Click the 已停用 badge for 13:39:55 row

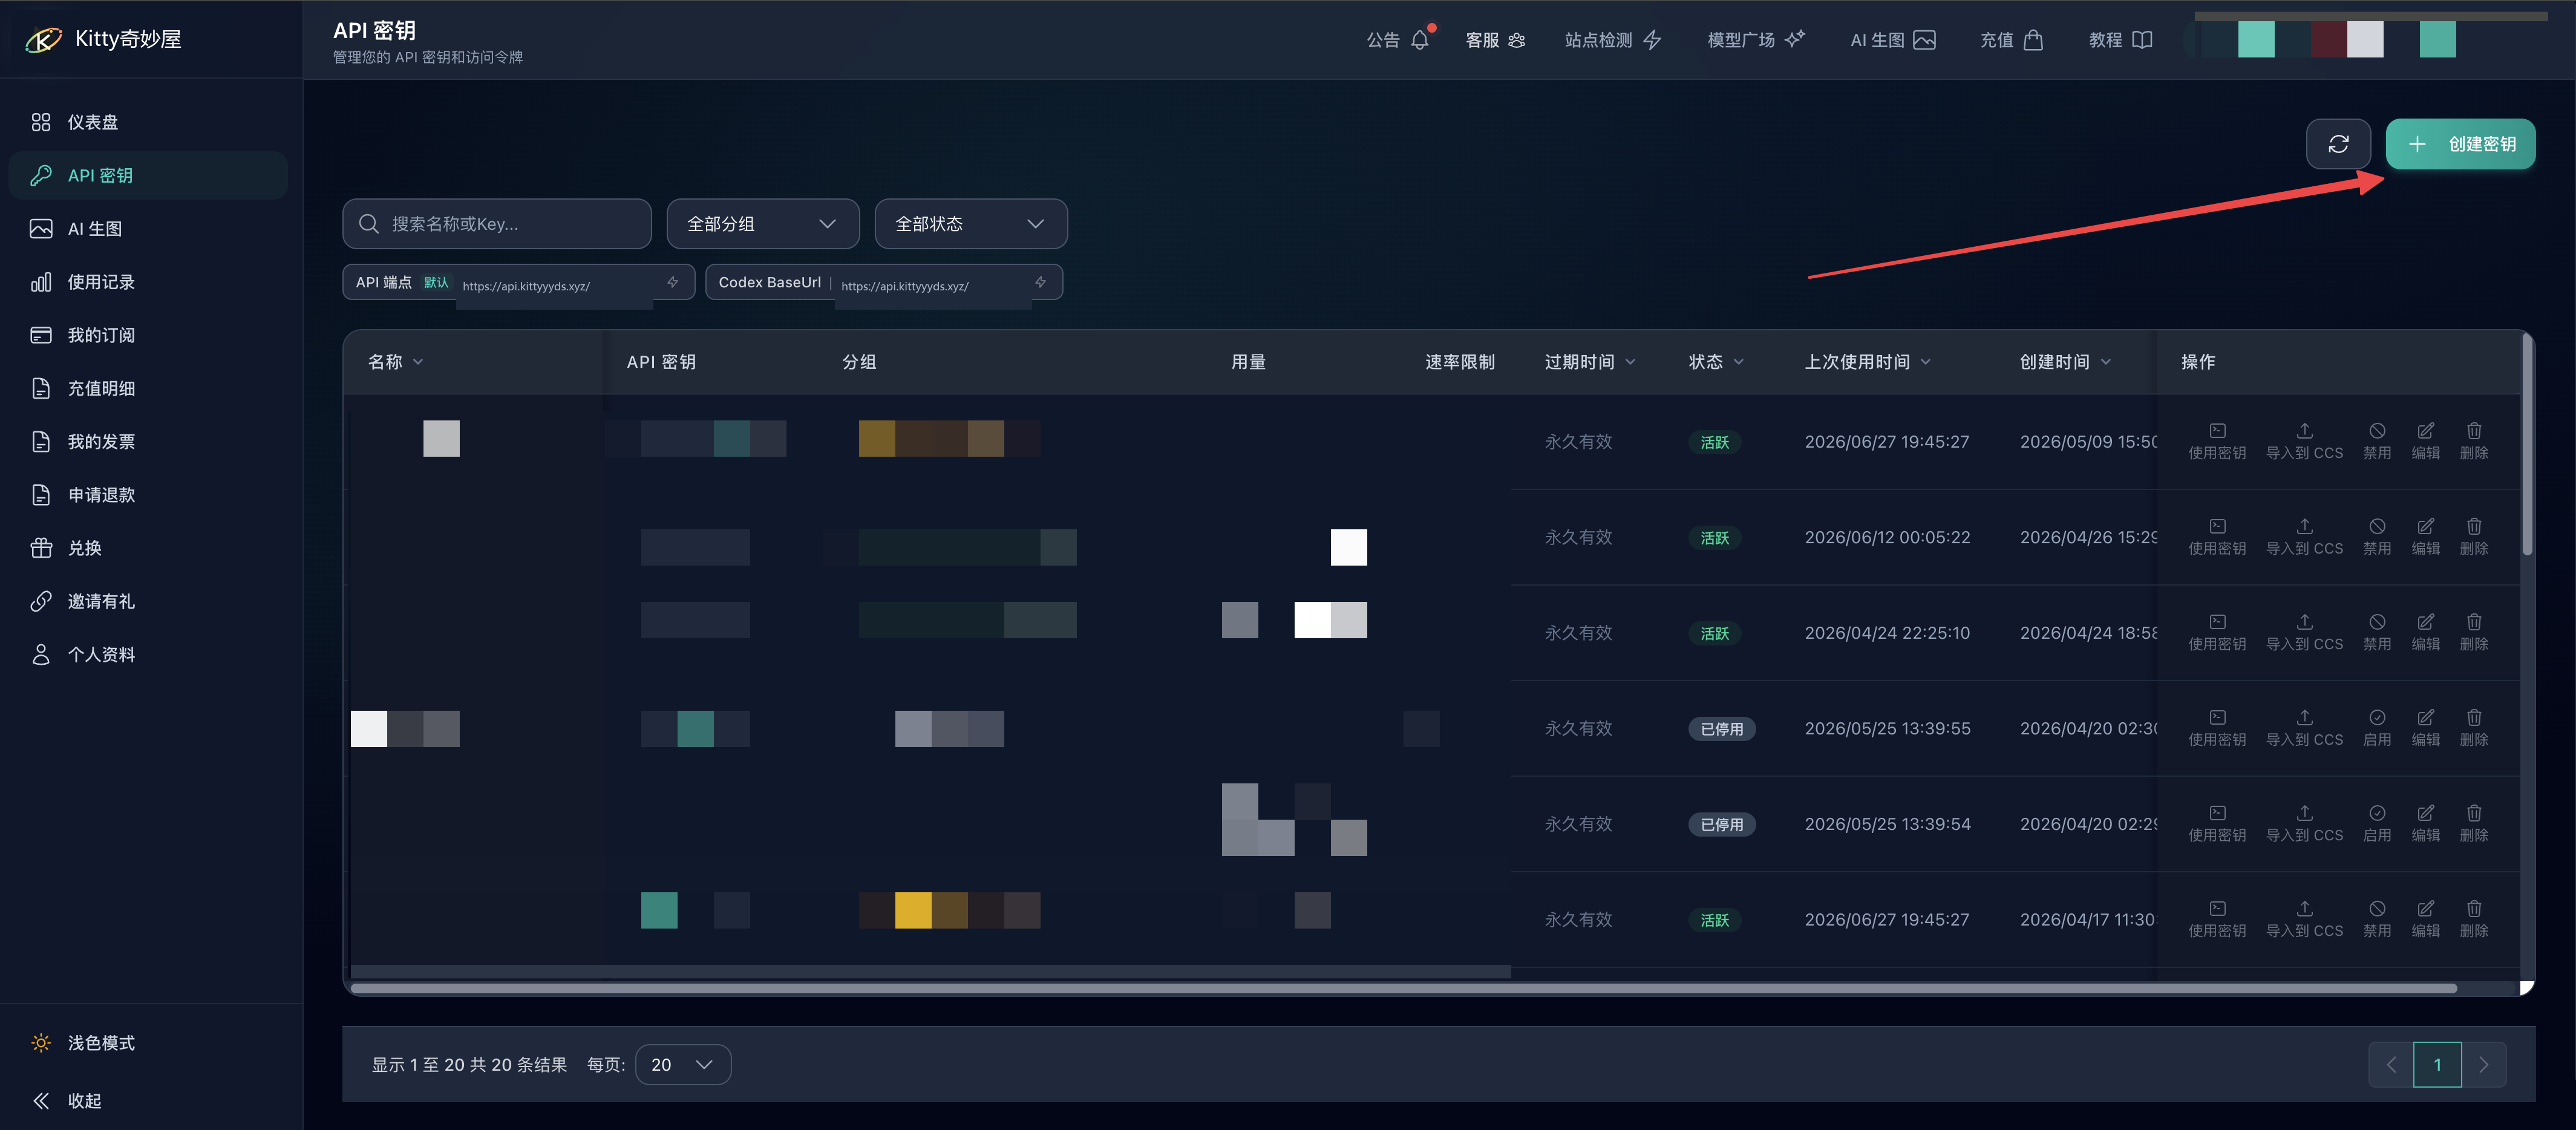[x=1721, y=729]
